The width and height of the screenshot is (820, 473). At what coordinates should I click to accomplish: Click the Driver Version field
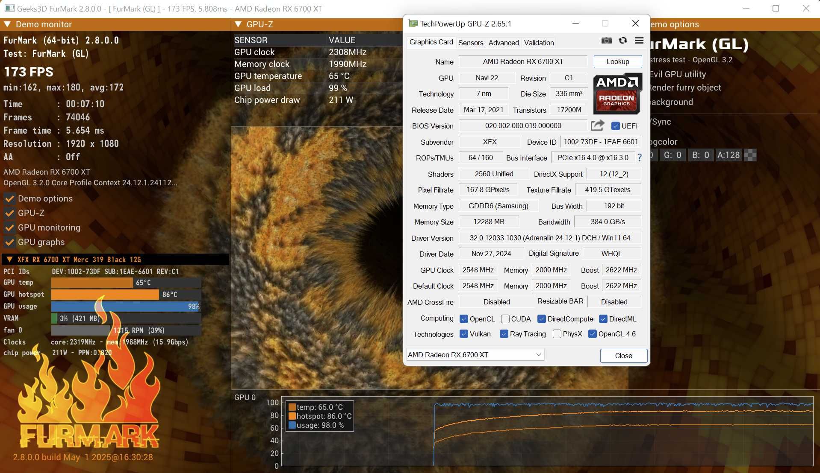pos(550,238)
